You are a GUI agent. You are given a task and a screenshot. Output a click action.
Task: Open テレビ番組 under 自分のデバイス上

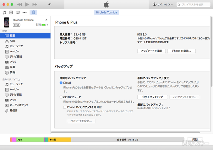coord(25,95)
